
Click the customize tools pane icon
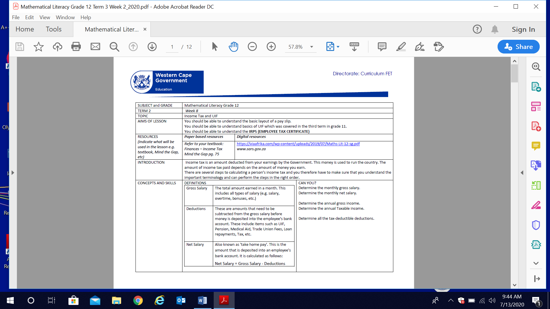point(537,279)
